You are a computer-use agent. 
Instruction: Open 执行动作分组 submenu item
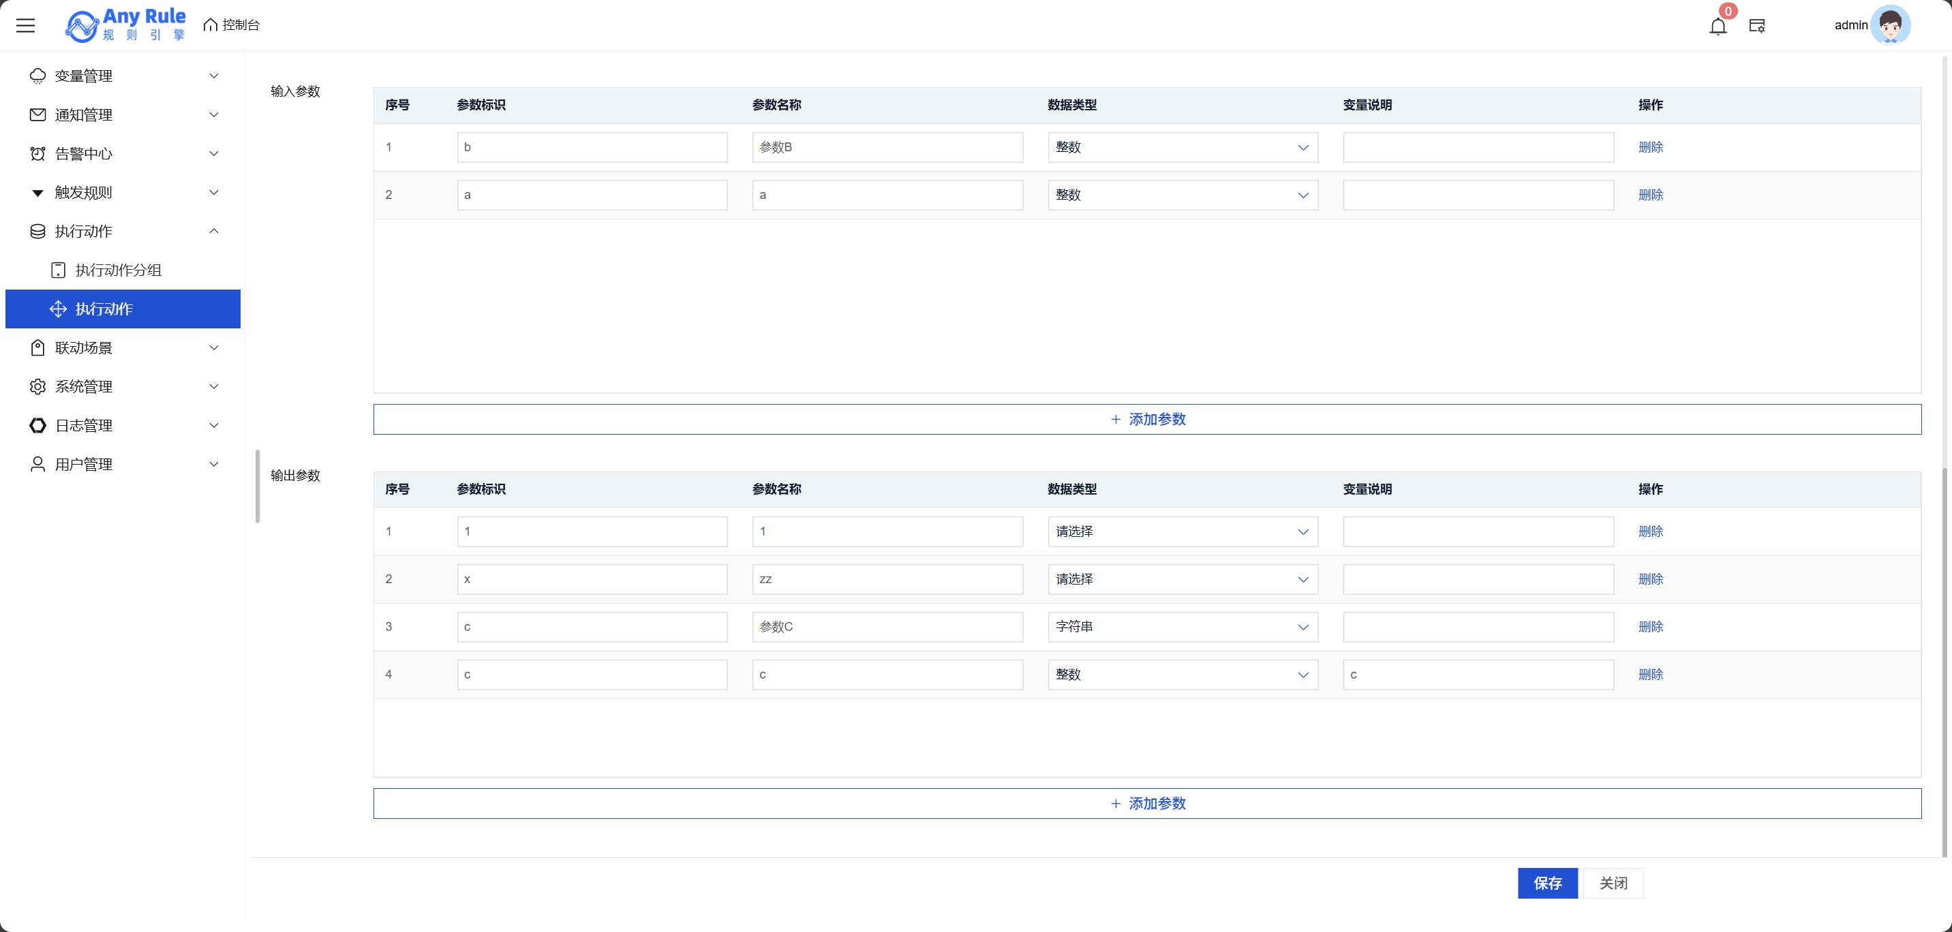click(x=118, y=270)
